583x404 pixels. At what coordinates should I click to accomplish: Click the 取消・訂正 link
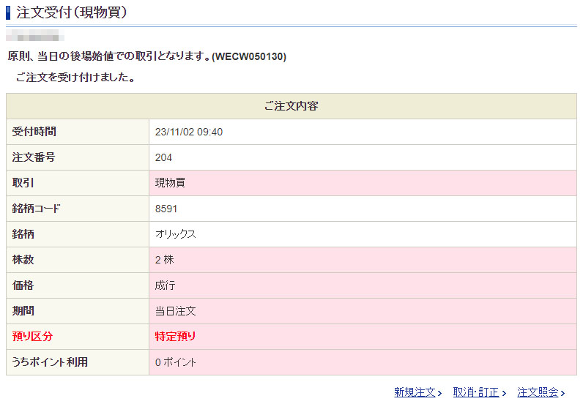coord(475,392)
